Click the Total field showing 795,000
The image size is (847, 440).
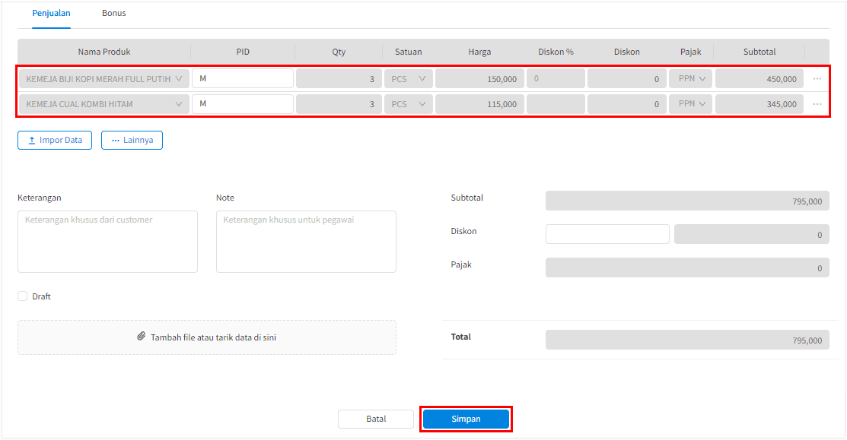688,340
